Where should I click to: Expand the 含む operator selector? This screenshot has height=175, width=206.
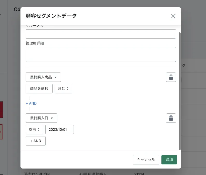[63, 89]
